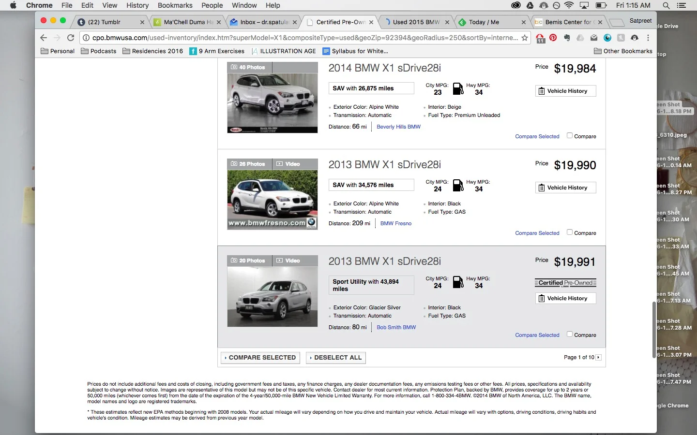Check Compare box for the $19,991 X1
Screen dimensions: 697x435
(x=570, y=334)
